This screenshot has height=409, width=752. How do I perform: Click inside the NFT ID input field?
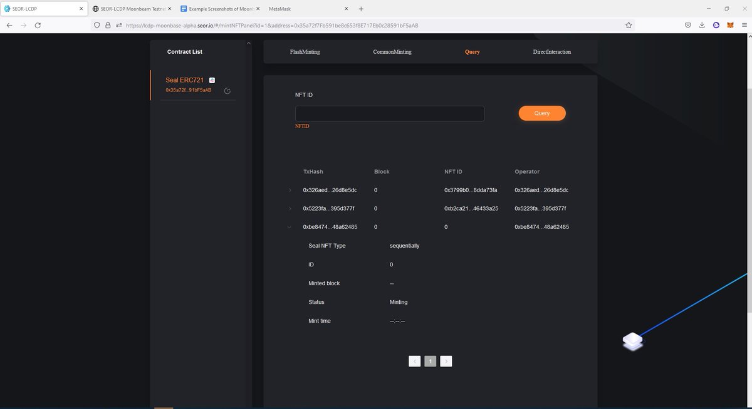389,113
